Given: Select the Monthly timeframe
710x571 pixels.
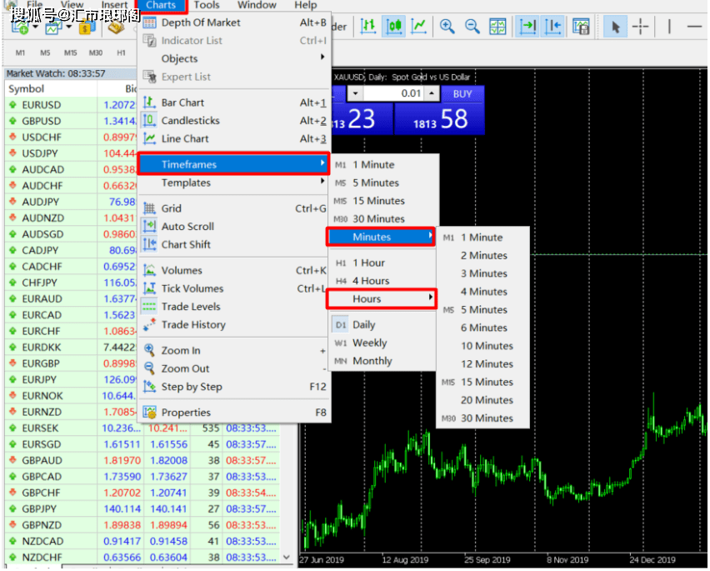Looking at the screenshot, I should [382, 361].
